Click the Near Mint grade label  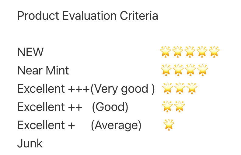click(x=43, y=71)
